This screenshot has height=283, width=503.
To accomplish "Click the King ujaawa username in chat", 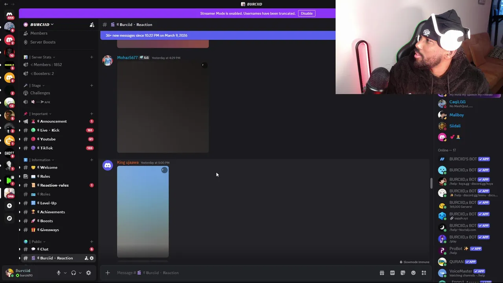I will pos(128,162).
